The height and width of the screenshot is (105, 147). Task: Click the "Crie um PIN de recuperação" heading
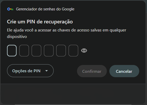40,22
